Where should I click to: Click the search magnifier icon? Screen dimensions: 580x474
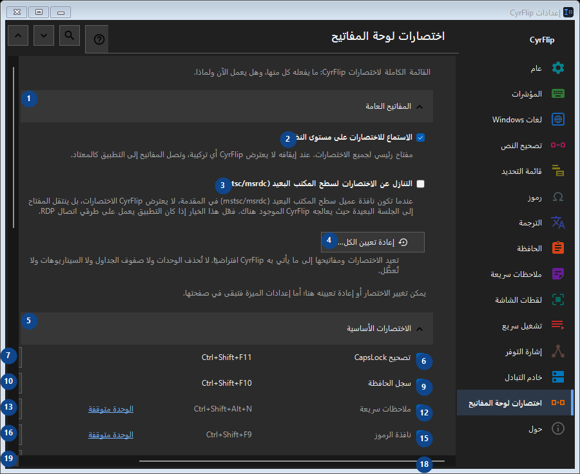70,35
